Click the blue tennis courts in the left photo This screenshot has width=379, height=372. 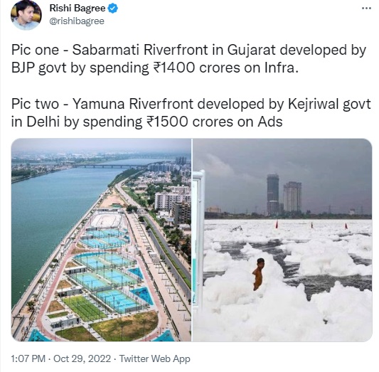(107, 271)
